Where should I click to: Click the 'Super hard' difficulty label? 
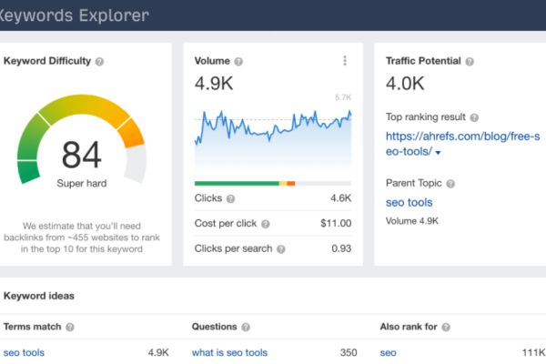[x=82, y=183]
